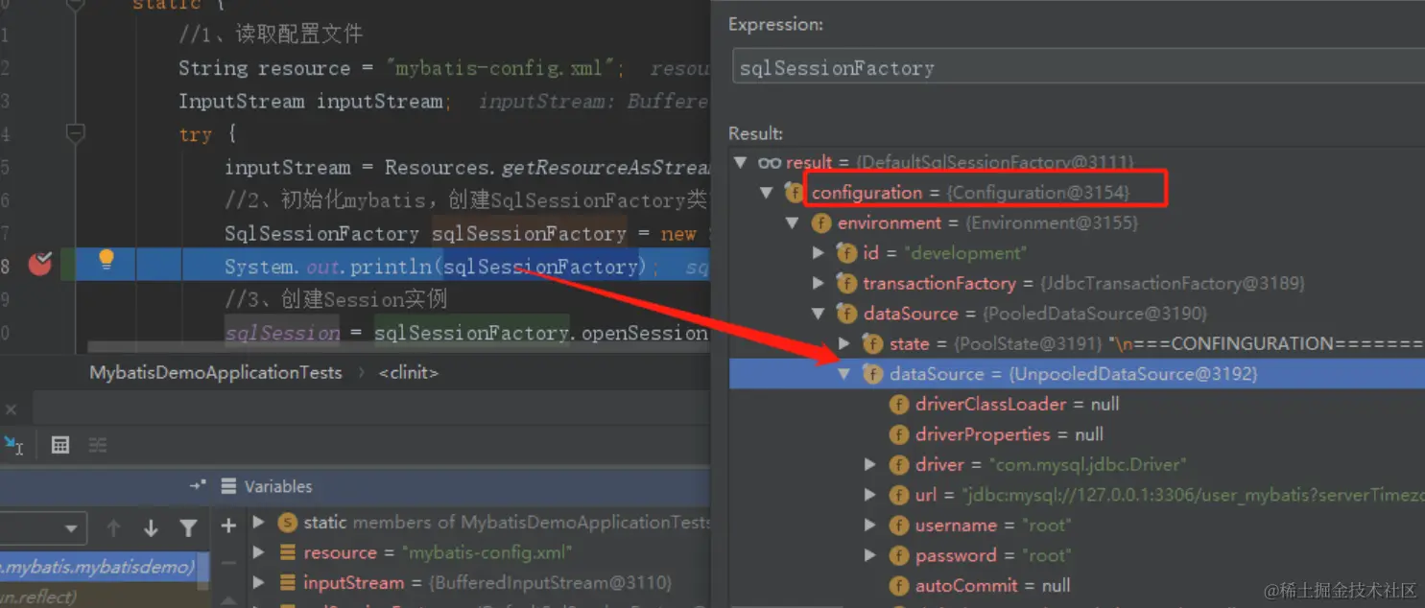Viewport: 1425px width, 608px height.
Task: Click the frames filter funnel icon
Action: click(x=188, y=527)
